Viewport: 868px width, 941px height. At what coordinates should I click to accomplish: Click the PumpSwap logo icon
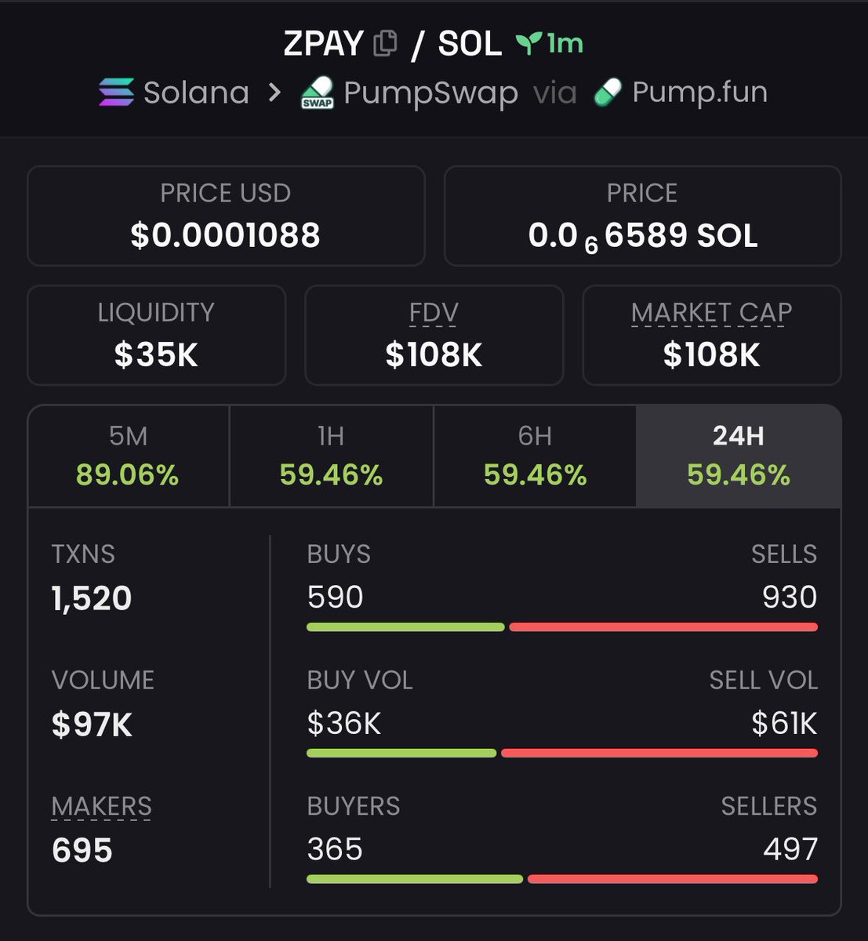[318, 93]
